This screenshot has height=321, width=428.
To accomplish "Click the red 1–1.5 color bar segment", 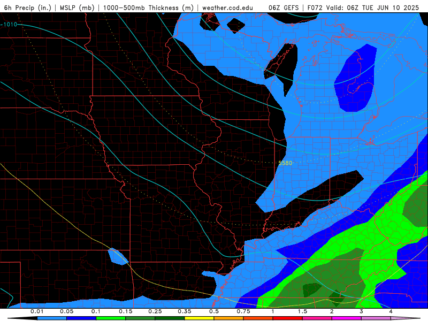I will 288,318.
